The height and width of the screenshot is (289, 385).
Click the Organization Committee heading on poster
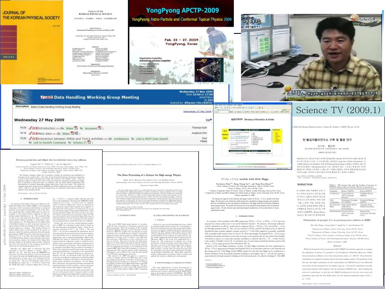pyautogui.click(x=150, y=58)
